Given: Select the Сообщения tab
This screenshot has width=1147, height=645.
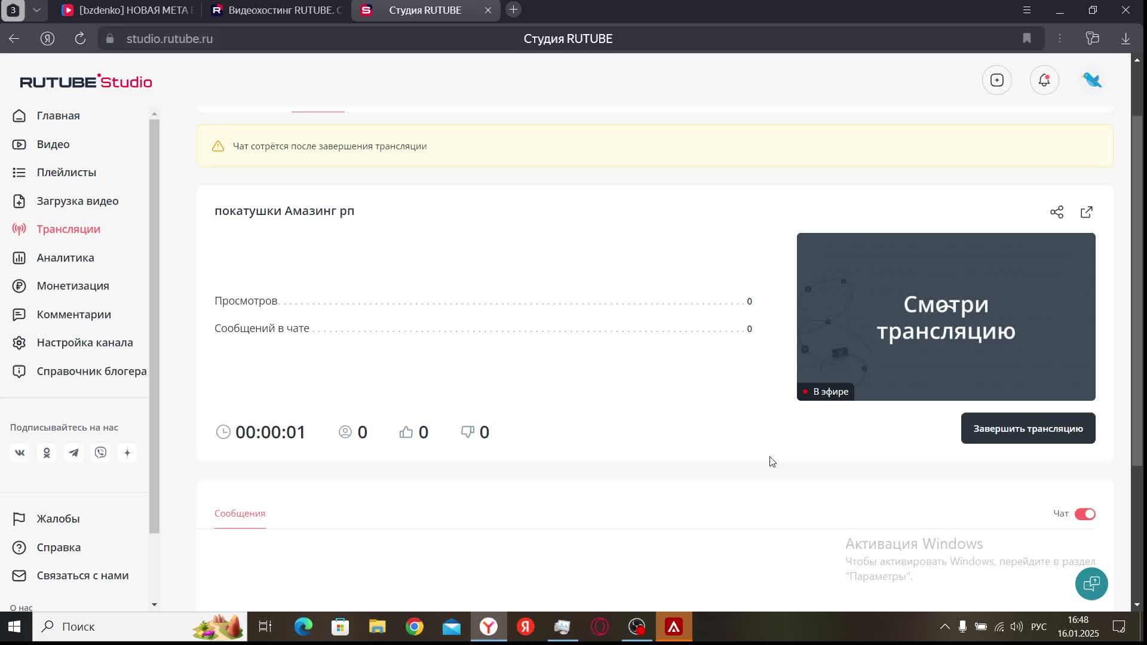Looking at the screenshot, I should 240,514.
